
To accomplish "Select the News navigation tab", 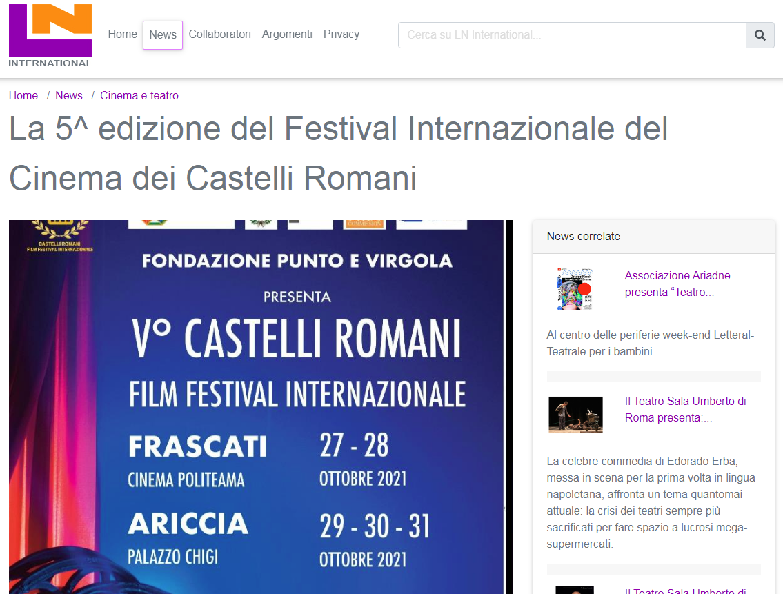I will pos(163,35).
